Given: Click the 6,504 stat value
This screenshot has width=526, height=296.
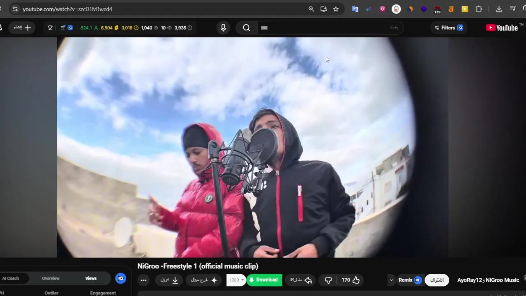Looking at the screenshot, I should 110,28.
